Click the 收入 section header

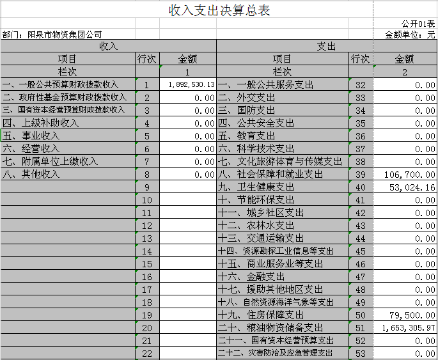click(x=108, y=47)
